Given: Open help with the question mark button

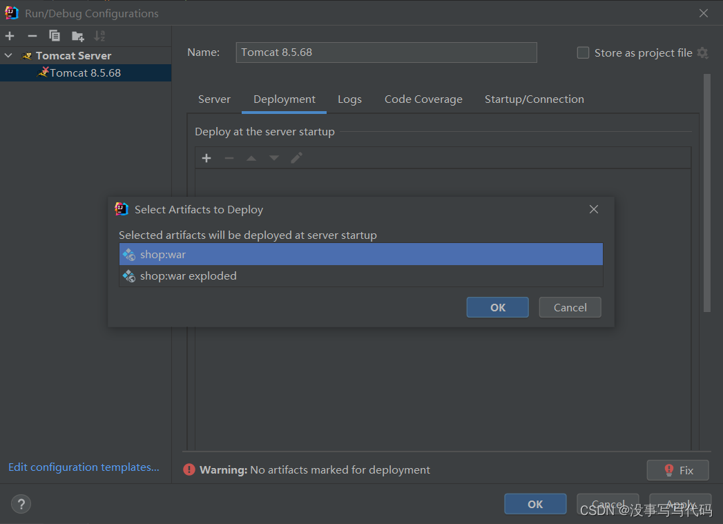Looking at the screenshot, I should pos(21,504).
